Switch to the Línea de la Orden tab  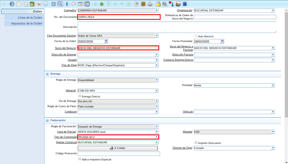point(24,18)
